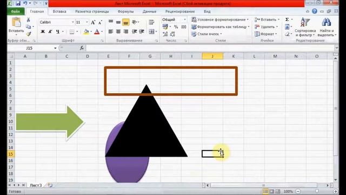Select the Format Painter brush icon
Image resolution: width=346 pixels, height=195 pixels.
point(28,34)
